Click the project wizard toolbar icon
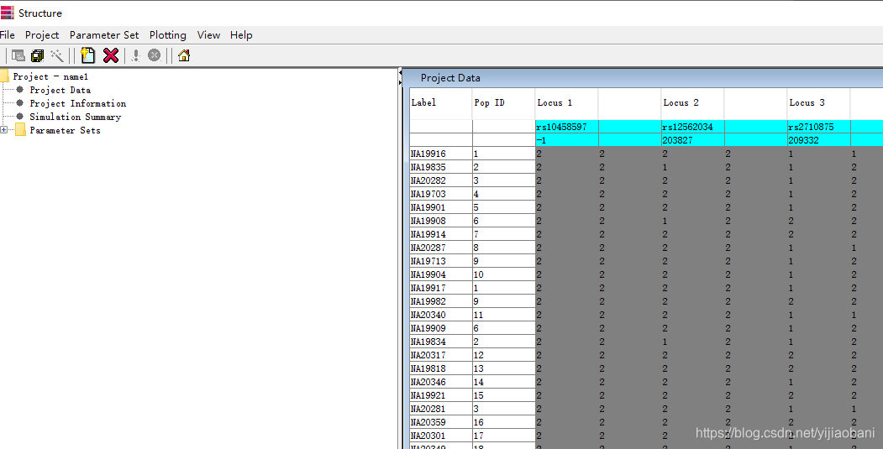 tap(18, 55)
